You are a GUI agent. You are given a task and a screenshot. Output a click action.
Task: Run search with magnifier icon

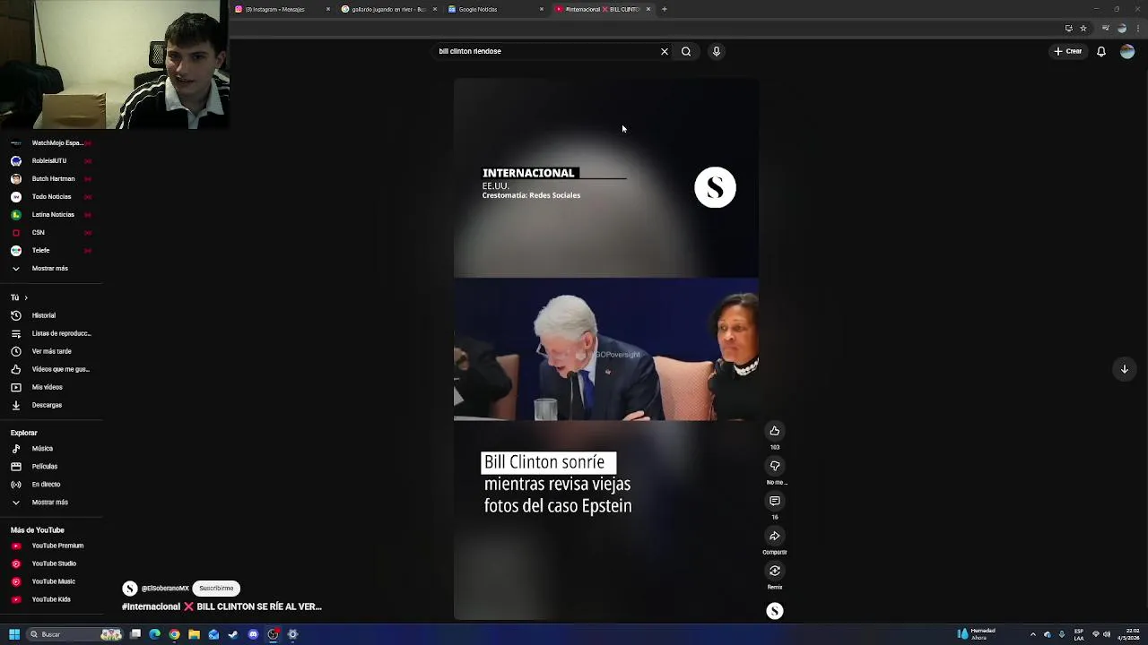tap(686, 51)
